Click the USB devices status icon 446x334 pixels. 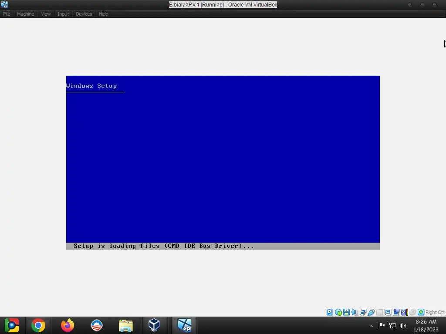pos(372,312)
